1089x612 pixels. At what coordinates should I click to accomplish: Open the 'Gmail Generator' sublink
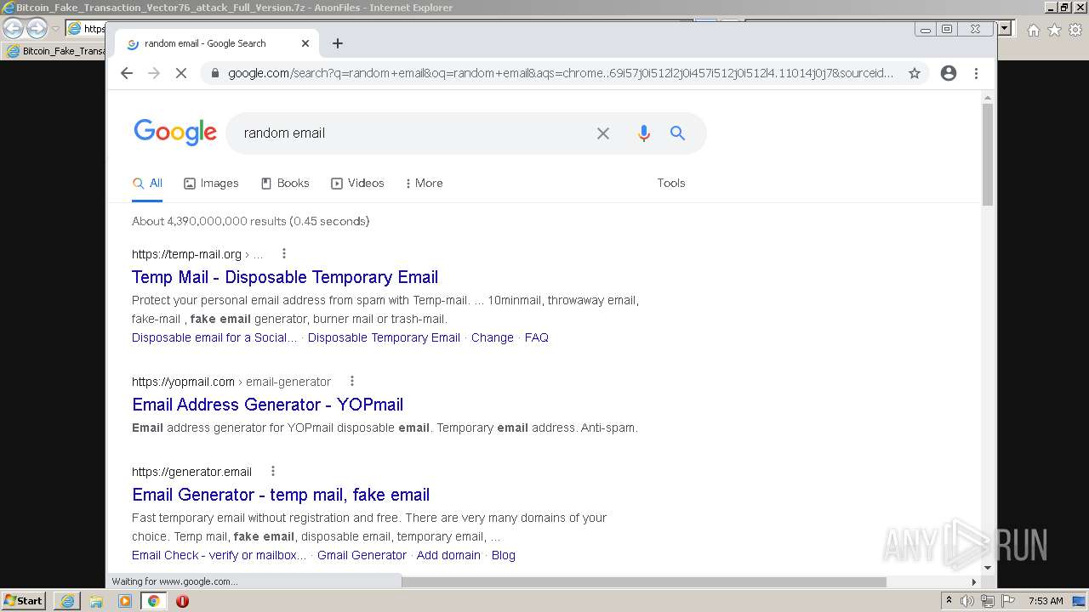pos(362,555)
